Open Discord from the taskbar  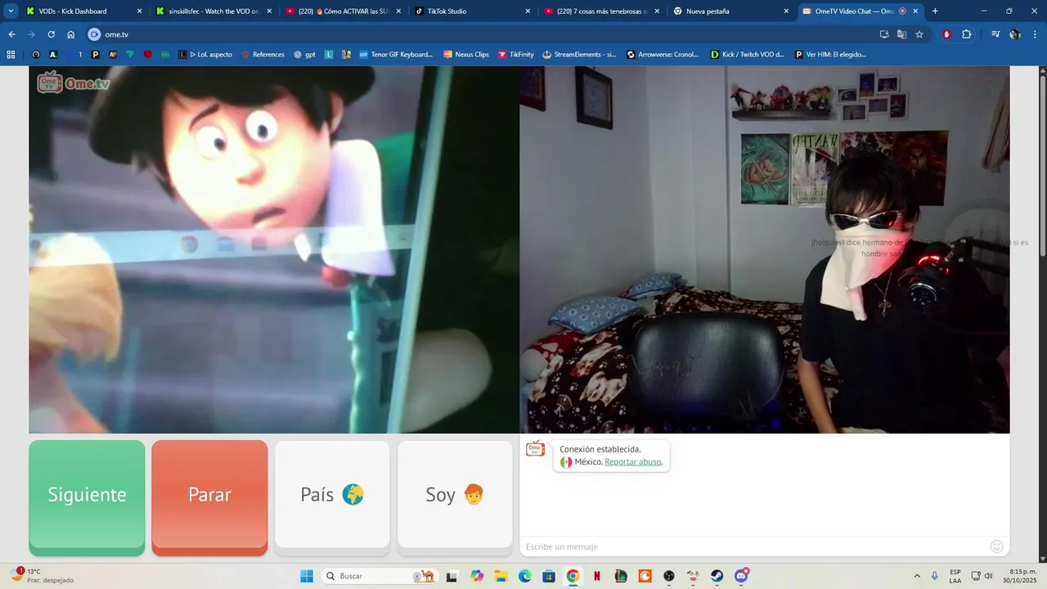(x=741, y=576)
